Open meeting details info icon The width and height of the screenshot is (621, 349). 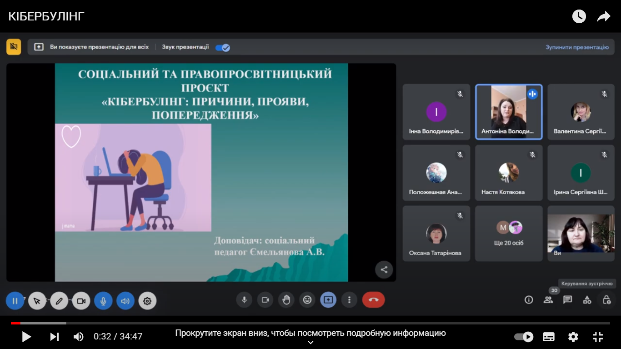coord(529,300)
